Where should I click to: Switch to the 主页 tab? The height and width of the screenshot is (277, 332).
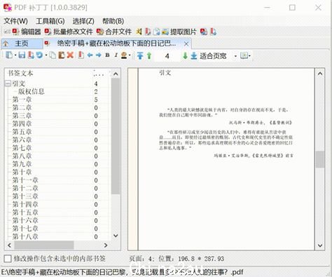[x=22, y=43]
